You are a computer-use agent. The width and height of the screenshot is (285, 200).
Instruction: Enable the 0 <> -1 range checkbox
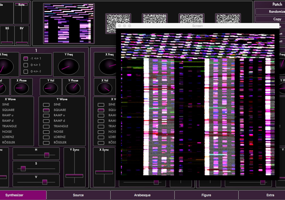click(26, 71)
